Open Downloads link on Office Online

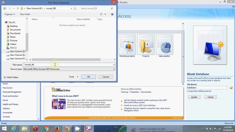click(x=146, y=92)
